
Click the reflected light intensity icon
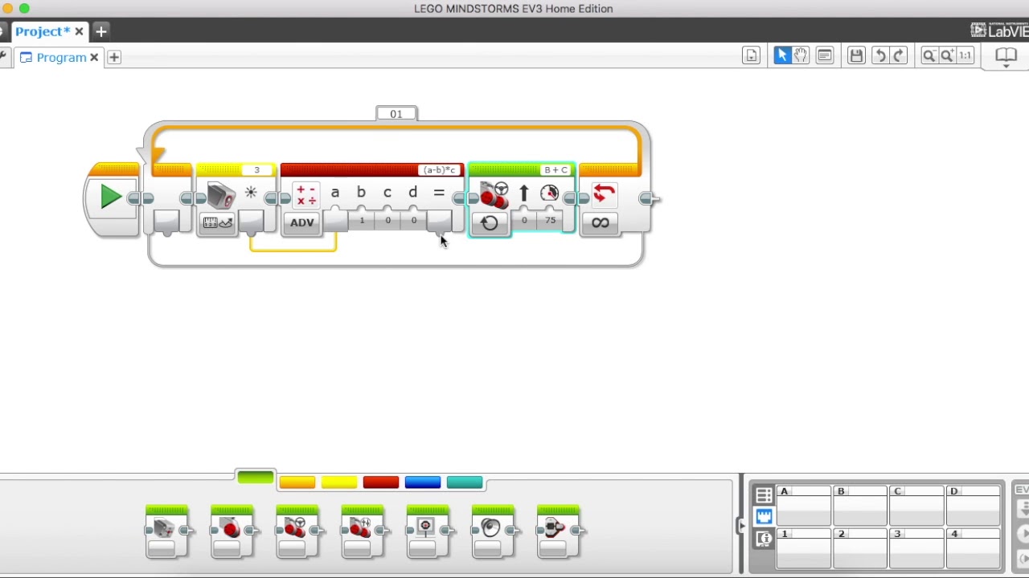click(251, 193)
